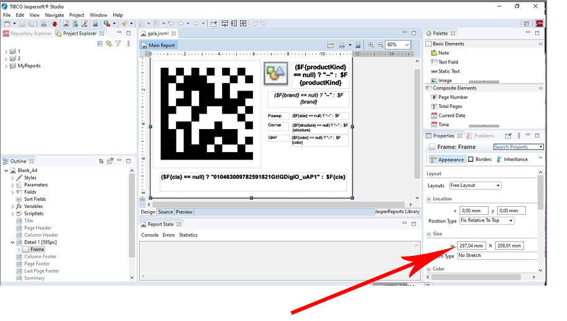The width and height of the screenshot is (567, 321).
Task: Switch to the Source tab
Action: tap(165, 212)
